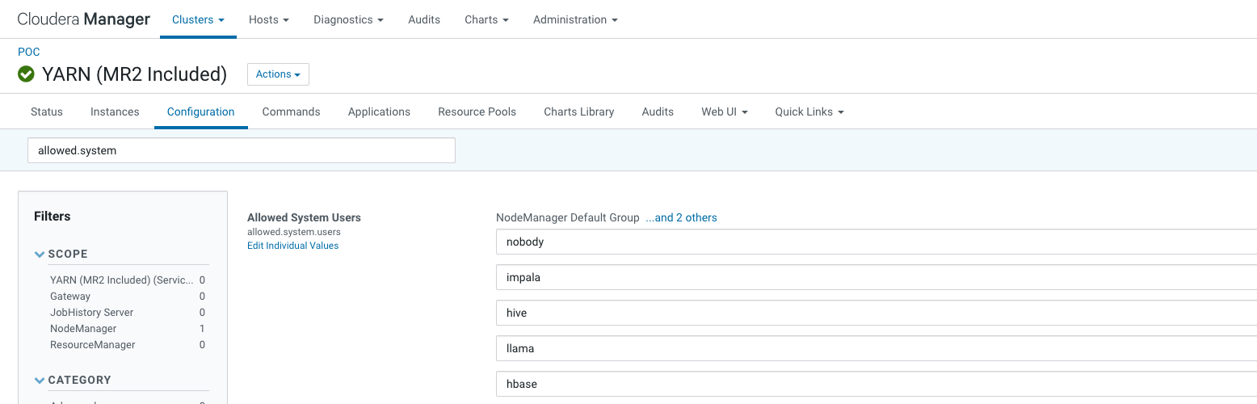Viewport: 1257px width, 404px height.
Task: Click the 'nobody' user input field
Action: (877, 242)
